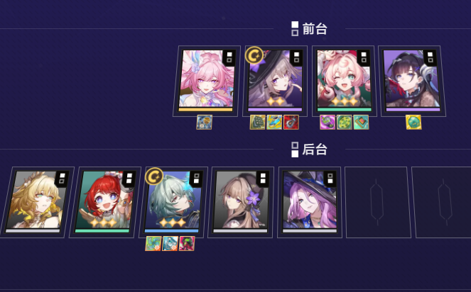The image size is (471, 292).
Task: Click the gold refresh badge on the teal-haired card
Action: pyautogui.click(x=154, y=176)
